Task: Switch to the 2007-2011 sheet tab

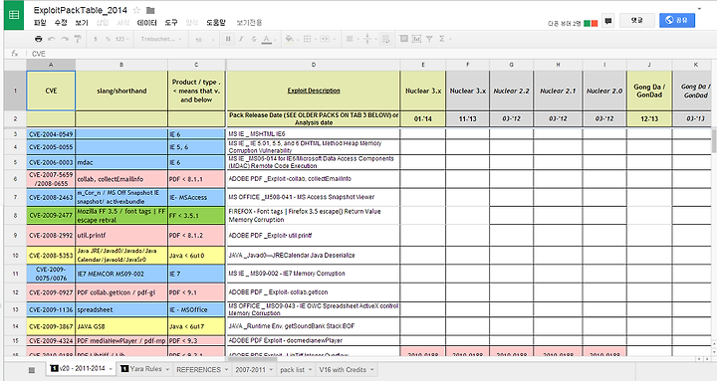Action: tap(250, 369)
